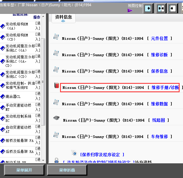Click the gray device icon beside 线路图
The image size is (183, 178).
[56, 118]
